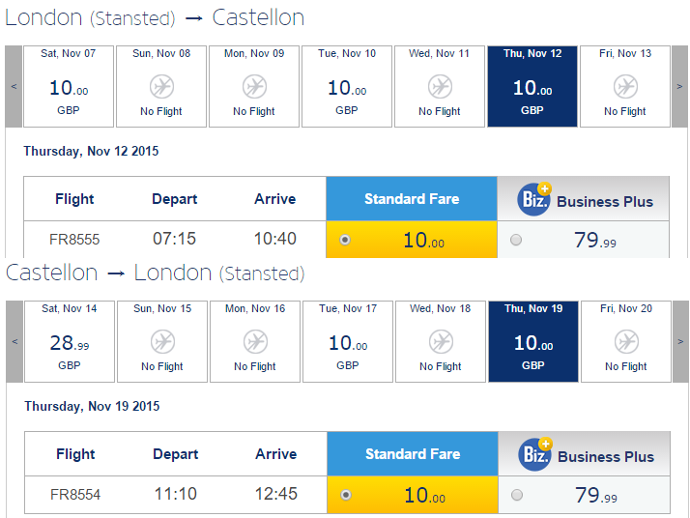The image size is (690, 518).
Task: Choose the Tue, Nov 17 return date tab
Action: point(348,341)
